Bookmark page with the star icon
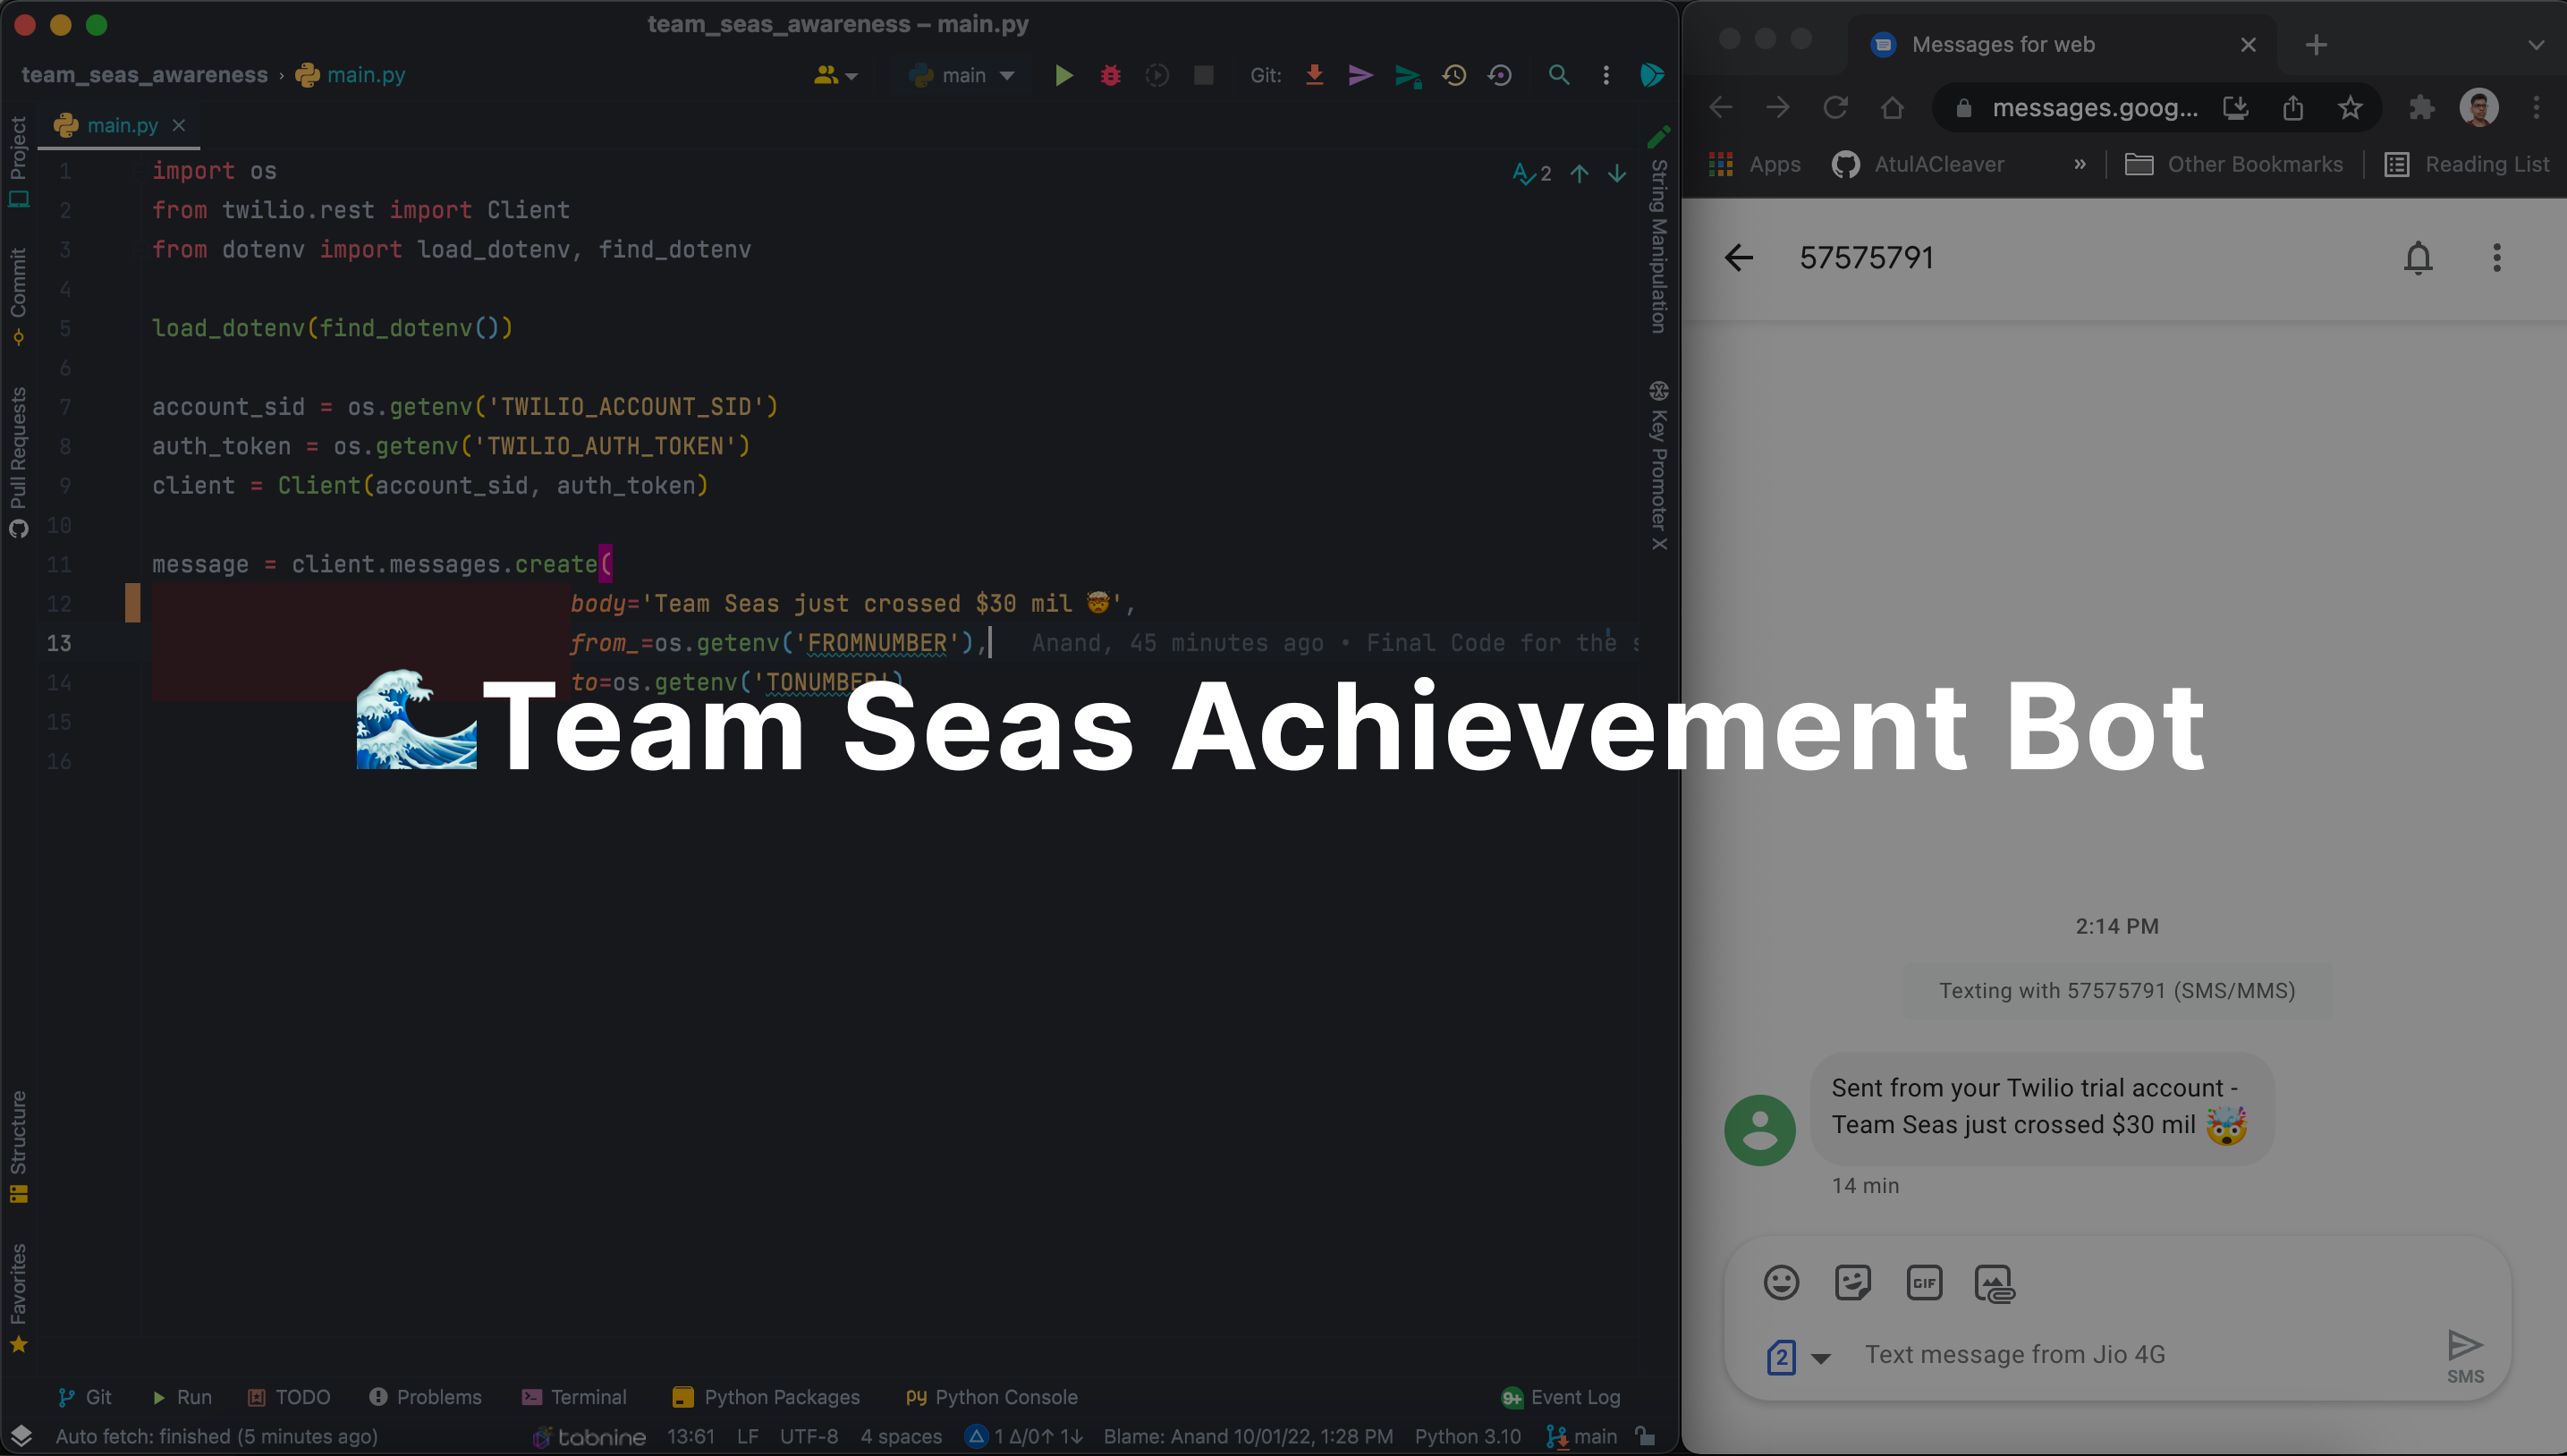 click(x=2349, y=107)
